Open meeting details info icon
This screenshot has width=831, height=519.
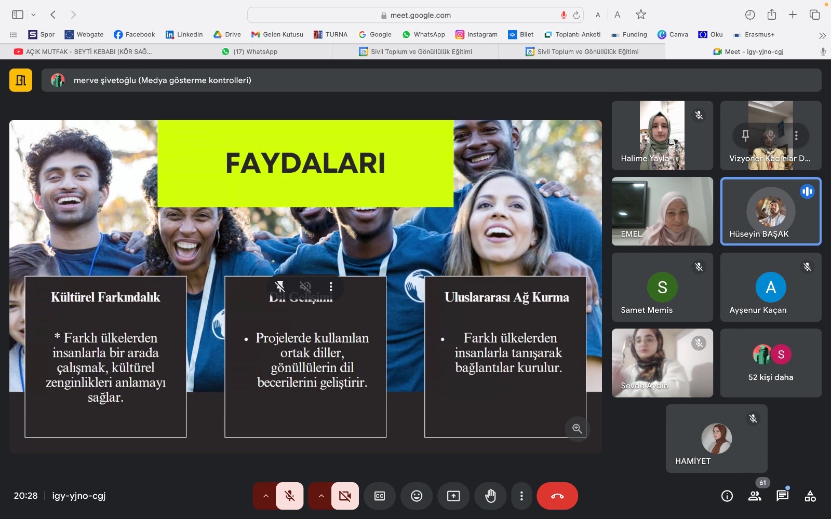coord(727,496)
